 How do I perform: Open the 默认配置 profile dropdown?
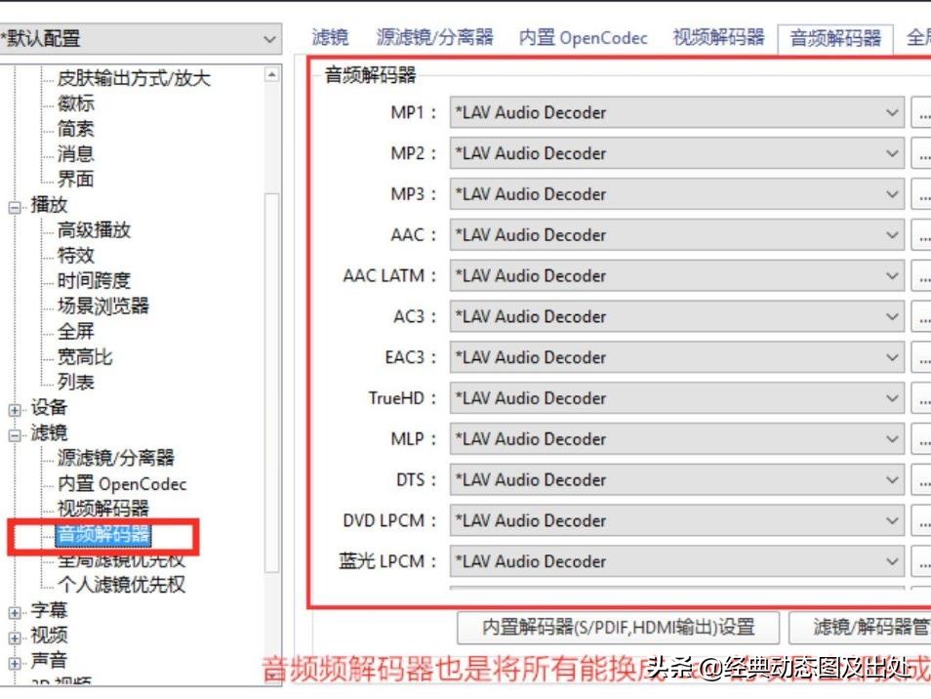click(x=269, y=39)
